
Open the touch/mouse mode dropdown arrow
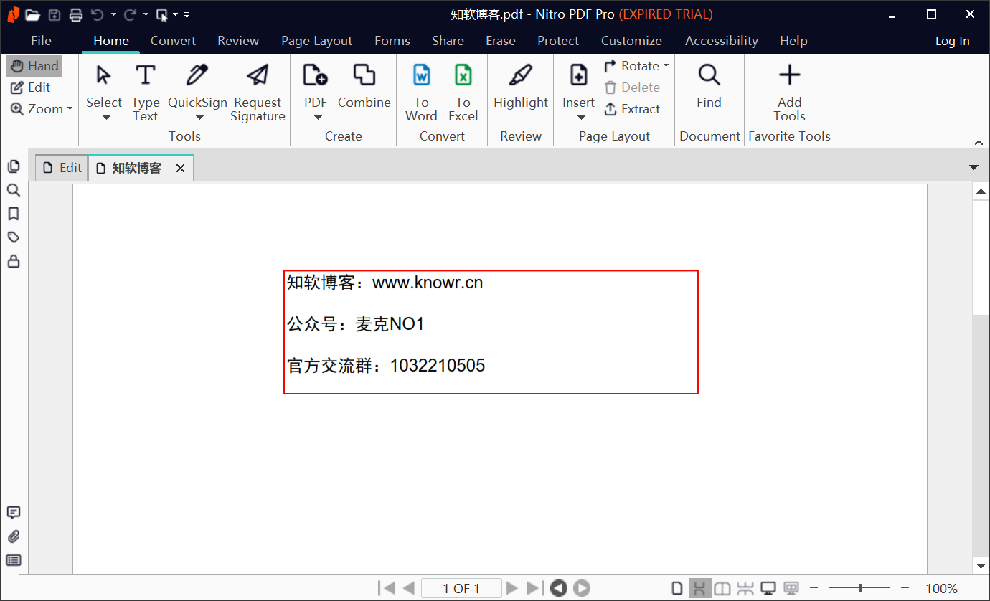pos(176,14)
